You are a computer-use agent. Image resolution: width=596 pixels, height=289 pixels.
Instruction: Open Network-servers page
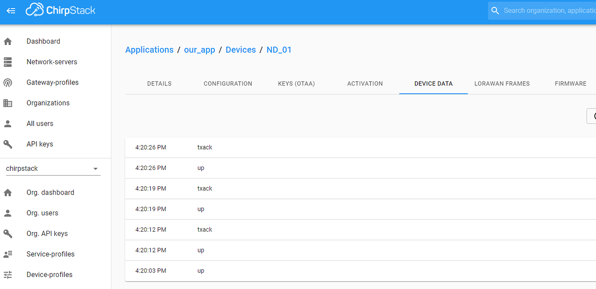(x=52, y=62)
